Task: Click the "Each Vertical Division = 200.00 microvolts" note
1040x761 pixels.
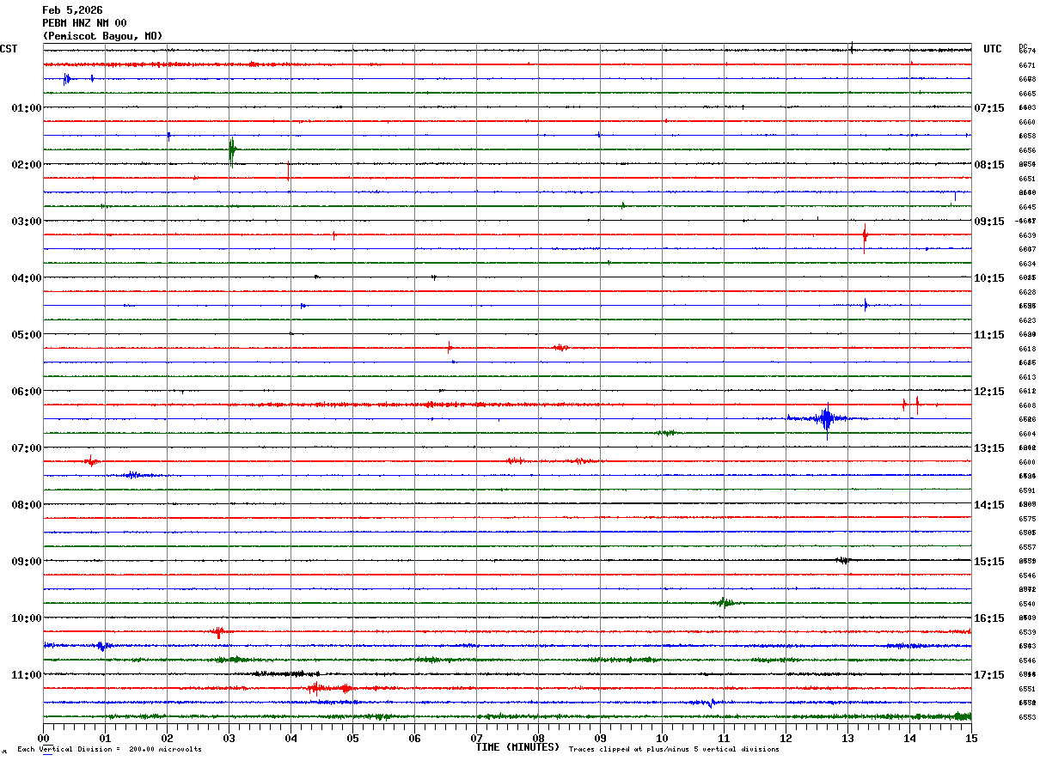Action: pyautogui.click(x=109, y=750)
